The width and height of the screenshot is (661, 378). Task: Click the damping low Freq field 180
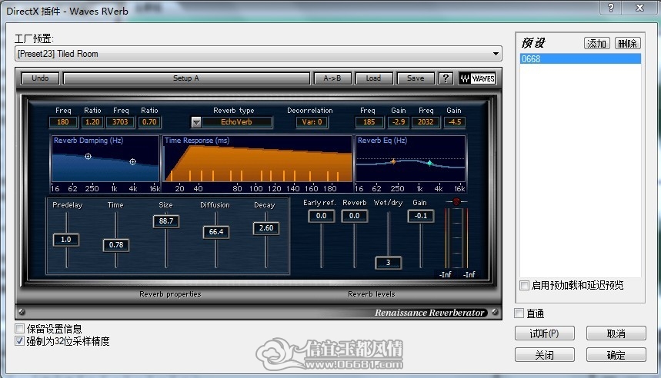[63, 122]
